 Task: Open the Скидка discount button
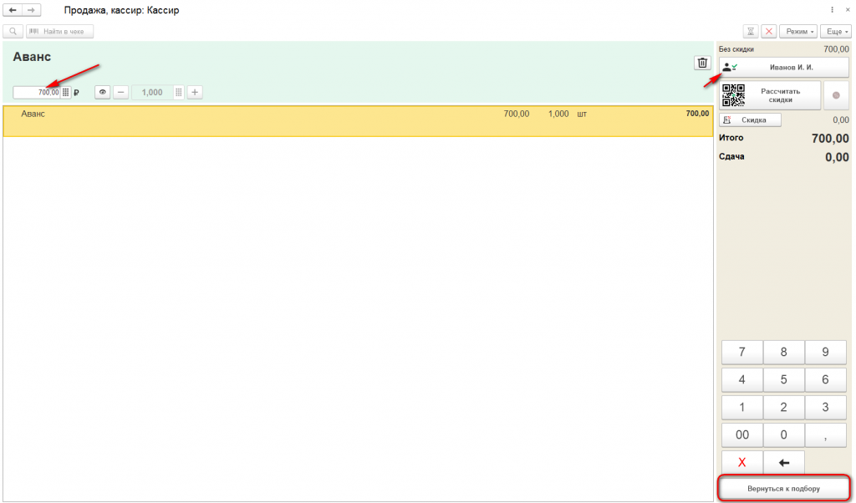coord(750,120)
